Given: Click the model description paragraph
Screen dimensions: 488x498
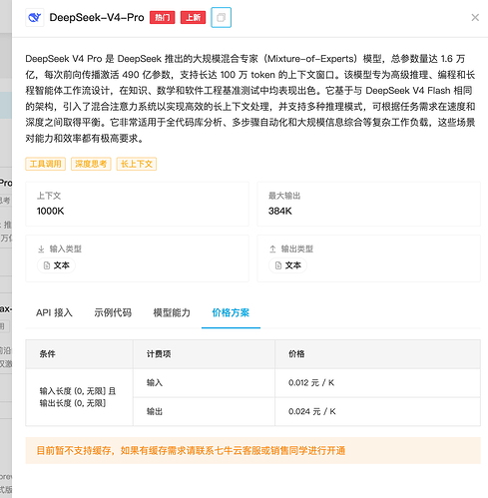Looking at the screenshot, I should pos(250,99).
